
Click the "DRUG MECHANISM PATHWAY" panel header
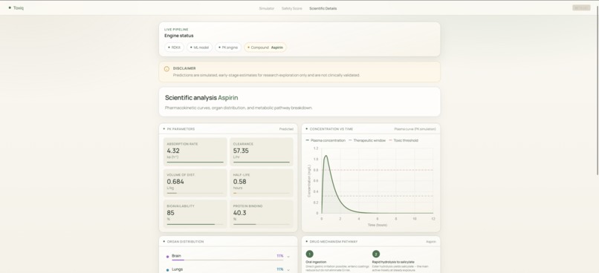click(x=334, y=241)
